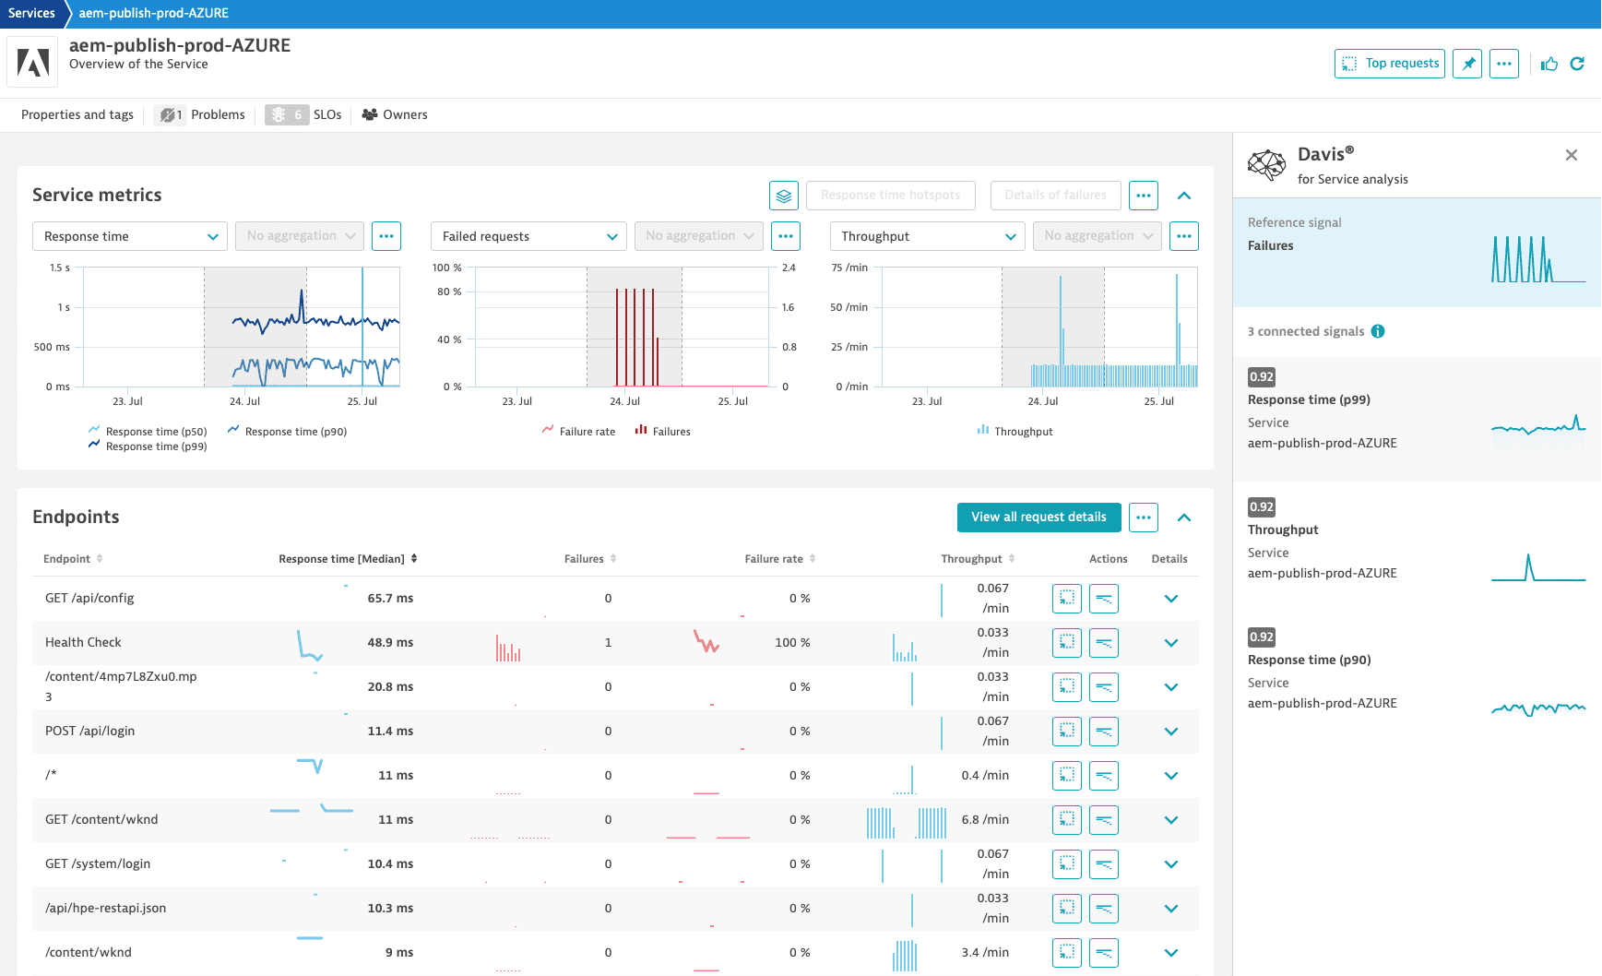Filter action for GET /content/wknd
The width and height of the screenshot is (1602, 976).
(x=1104, y=820)
